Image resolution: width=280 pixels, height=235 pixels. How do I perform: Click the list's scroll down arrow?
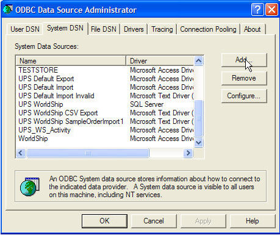click(198, 142)
